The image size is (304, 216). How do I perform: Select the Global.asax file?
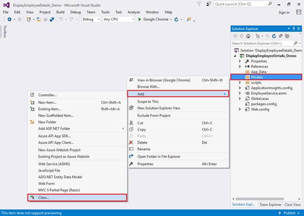[x=260, y=99]
